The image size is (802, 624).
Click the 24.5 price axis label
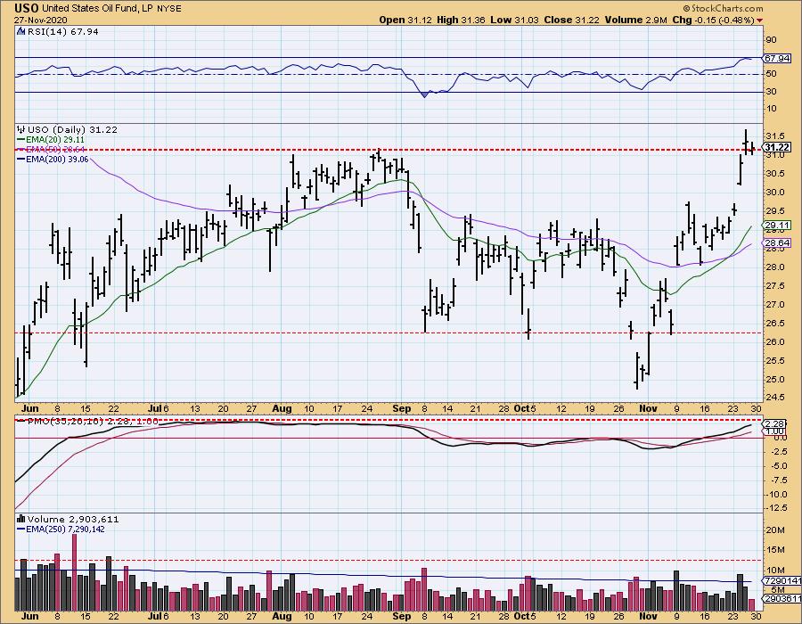coord(775,398)
